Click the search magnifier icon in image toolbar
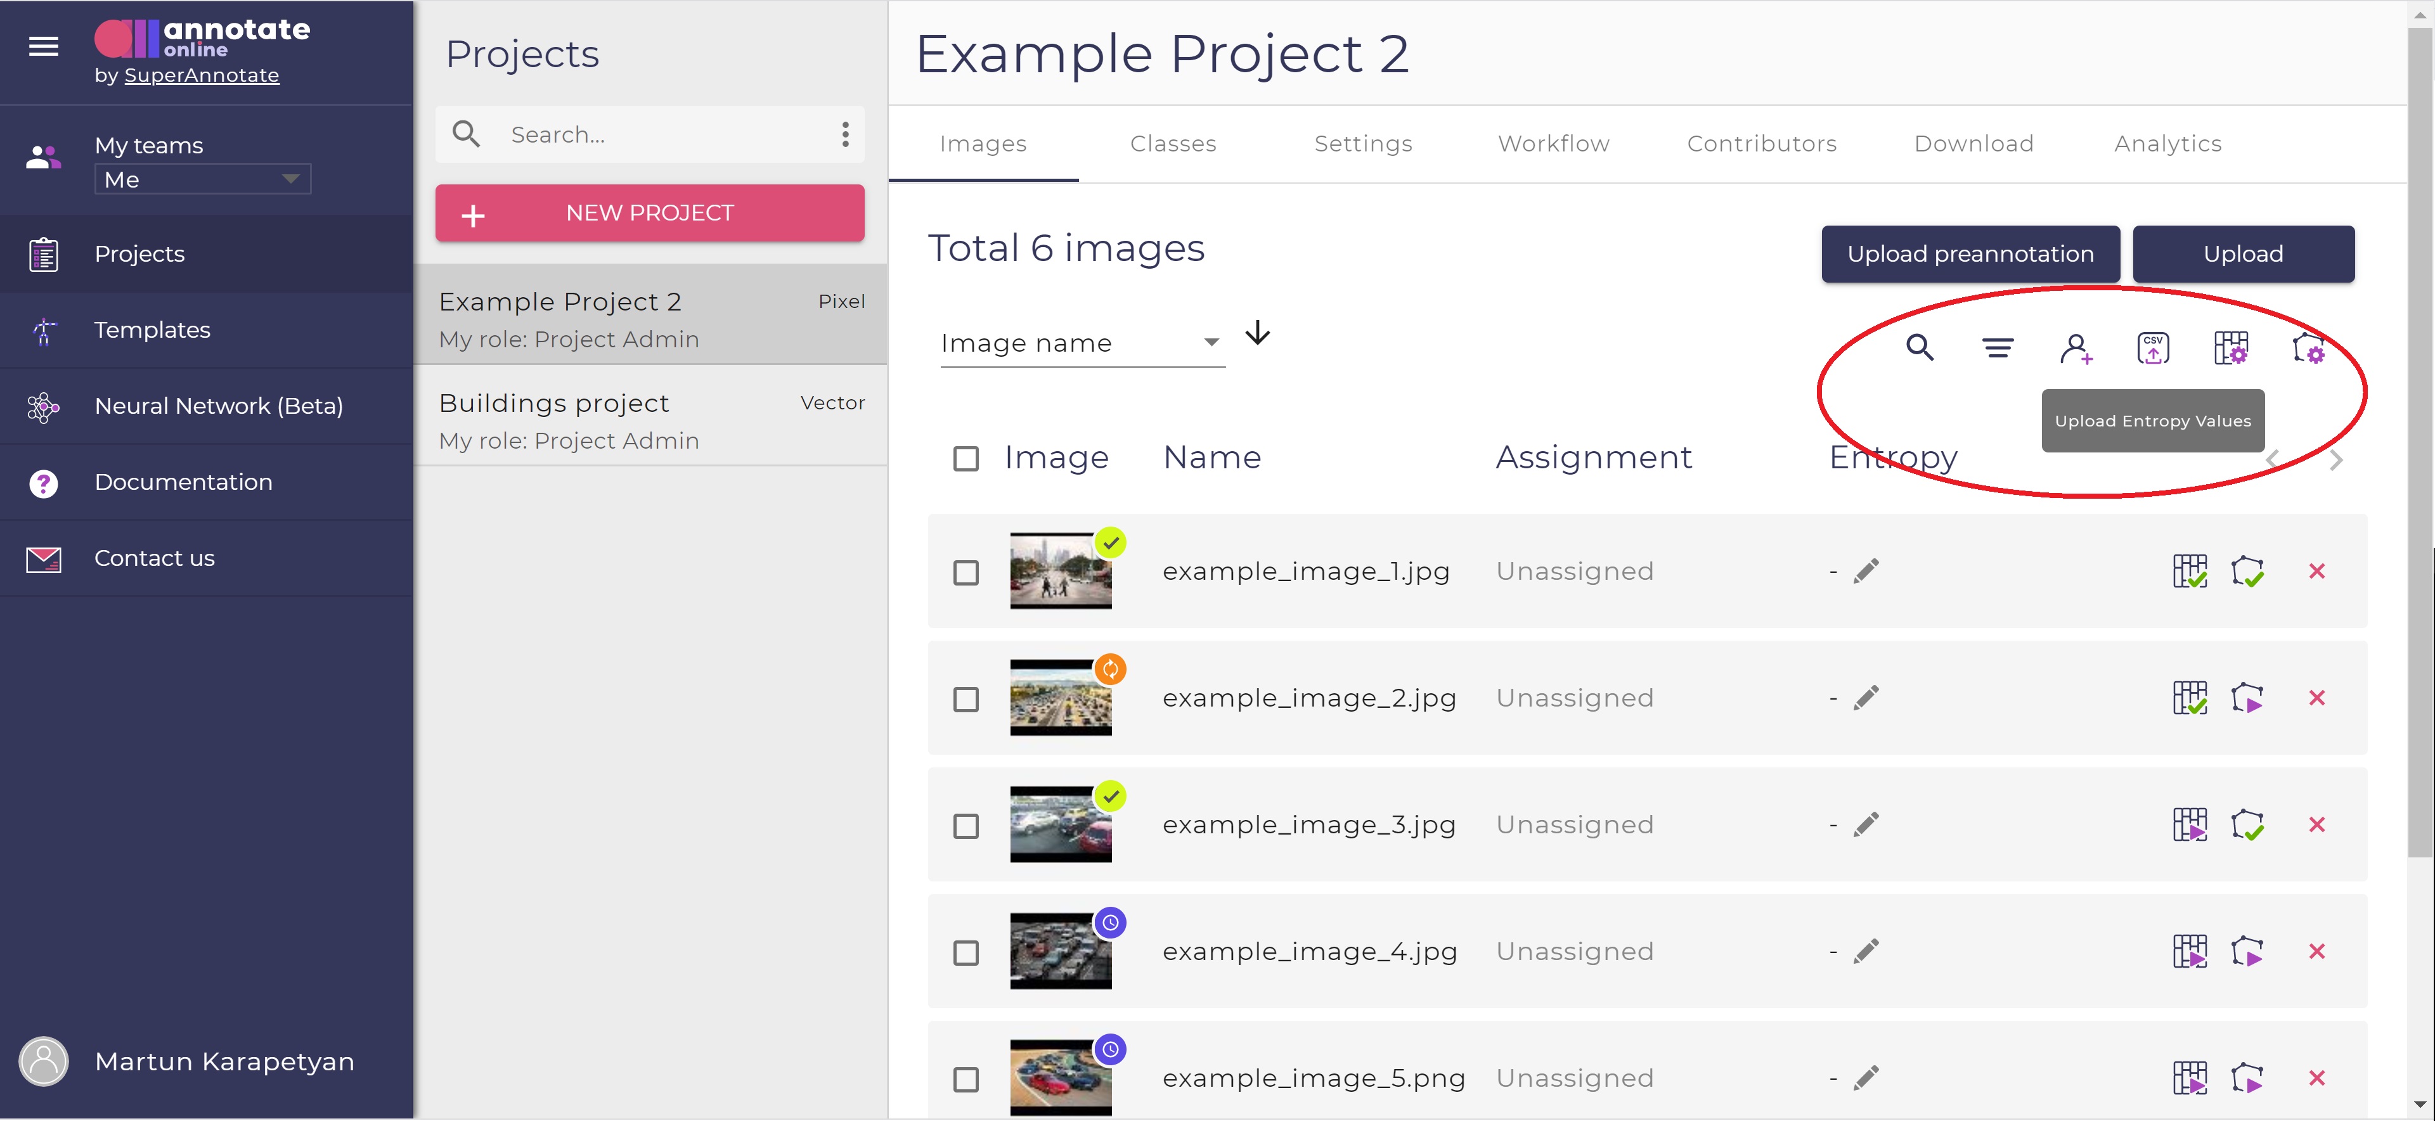Viewport: 2435px width, 1121px height. click(1919, 348)
